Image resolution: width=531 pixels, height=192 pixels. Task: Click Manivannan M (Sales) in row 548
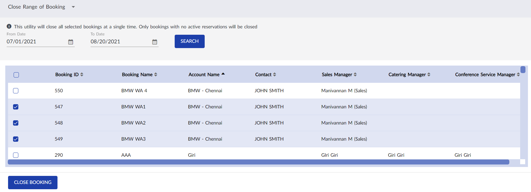click(344, 123)
